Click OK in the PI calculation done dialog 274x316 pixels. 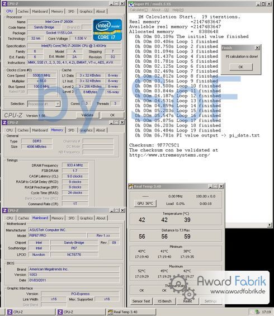click(x=241, y=67)
